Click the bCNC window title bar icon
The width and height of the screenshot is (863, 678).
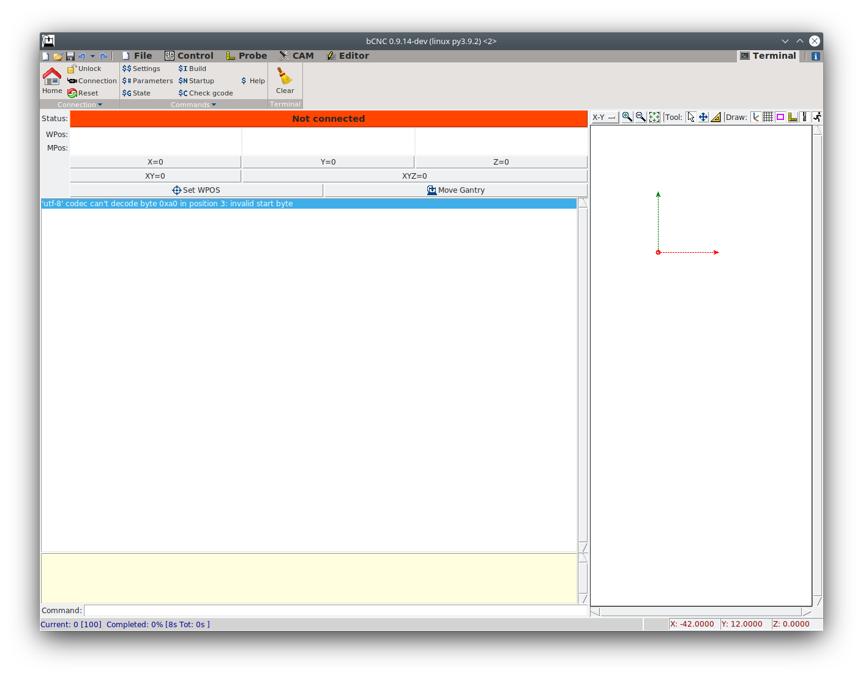coord(48,41)
